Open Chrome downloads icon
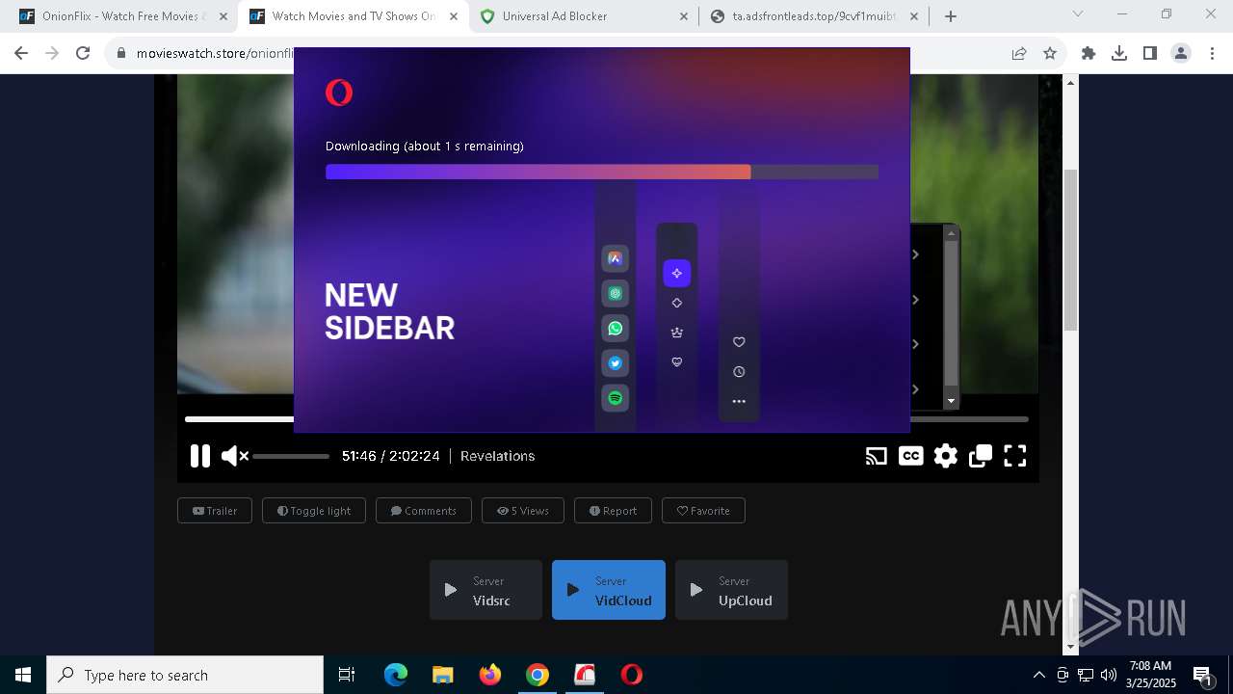Viewport: 1233px width, 694px height. [1119, 54]
